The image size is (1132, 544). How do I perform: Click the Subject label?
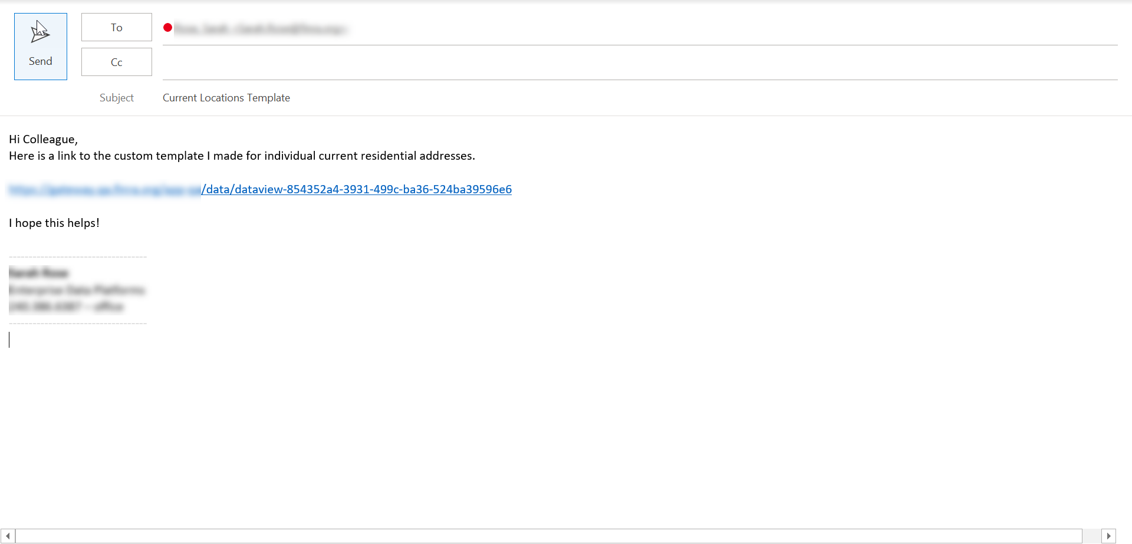pyautogui.click(x=116, y=98)
